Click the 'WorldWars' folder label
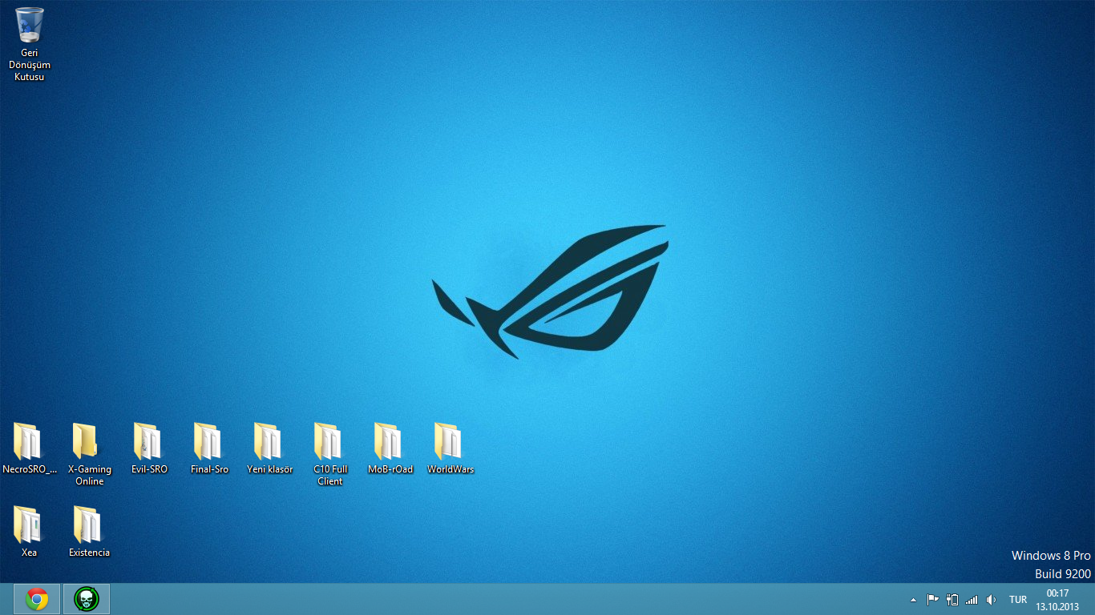 point(451,470)
